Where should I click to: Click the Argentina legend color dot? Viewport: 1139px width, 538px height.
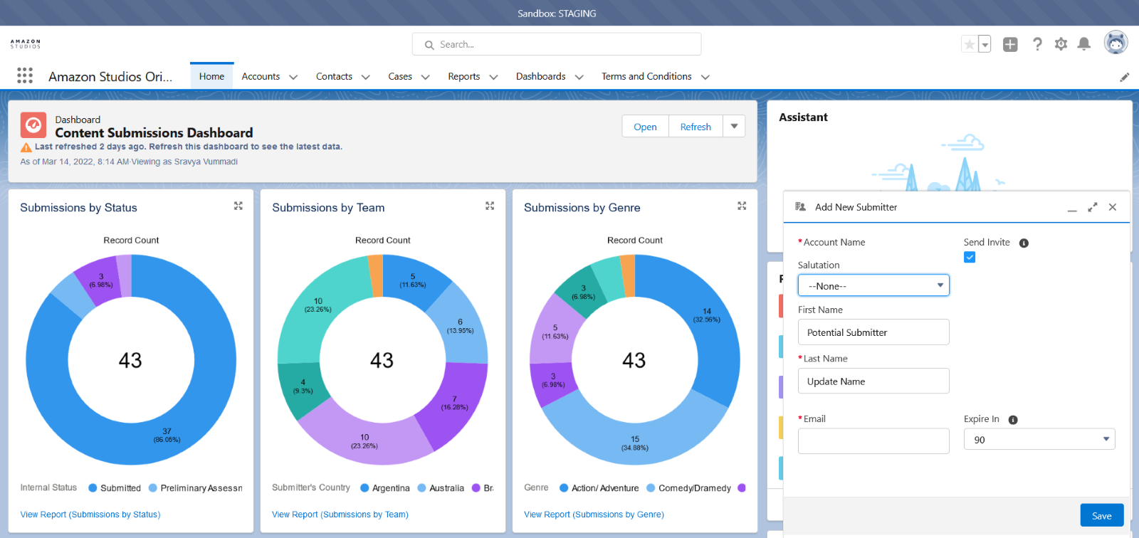pos(364,488)
